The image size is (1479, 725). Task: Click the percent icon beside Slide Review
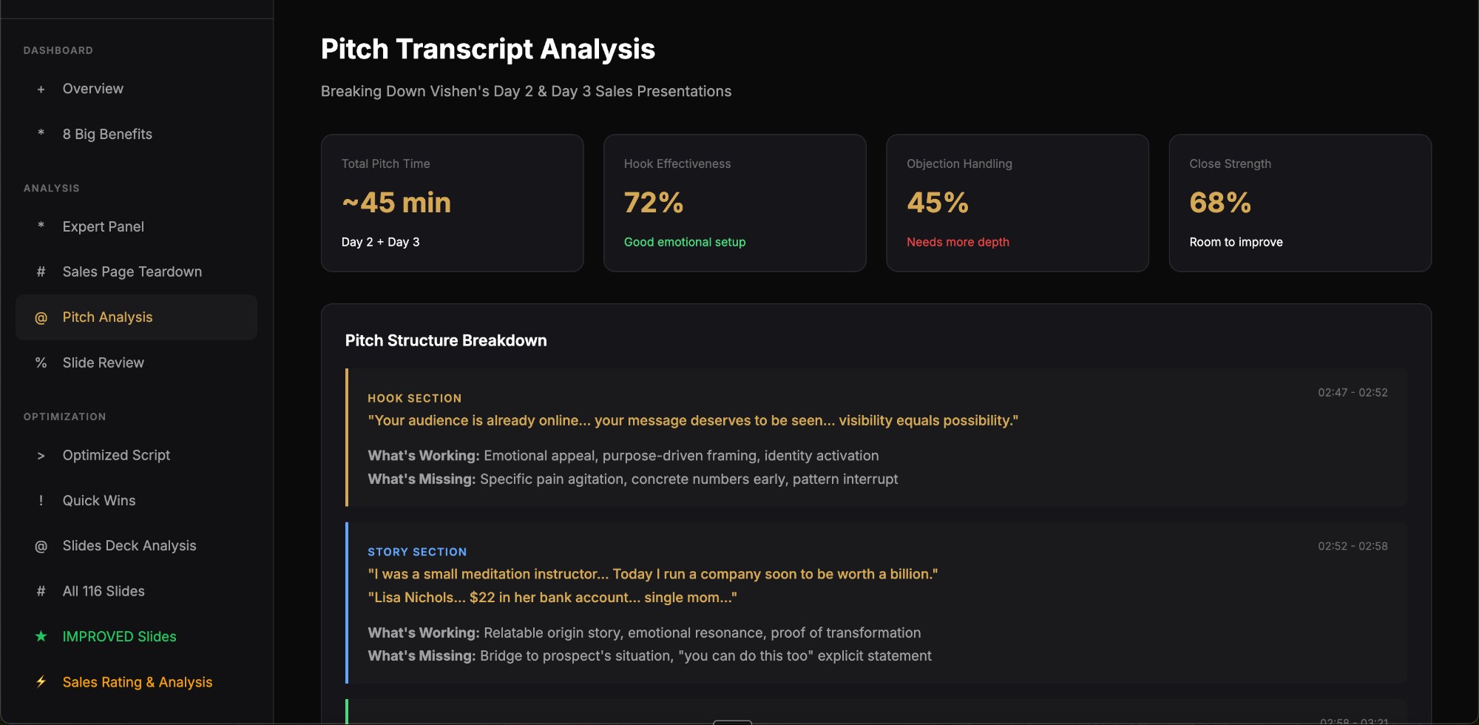coord(41,362)
